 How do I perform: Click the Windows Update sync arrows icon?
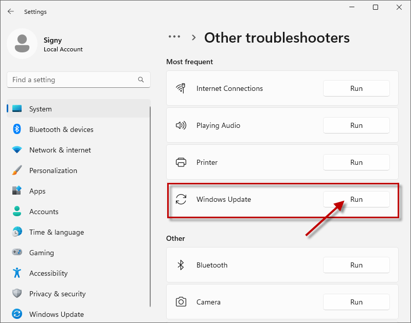coord(181,199)
